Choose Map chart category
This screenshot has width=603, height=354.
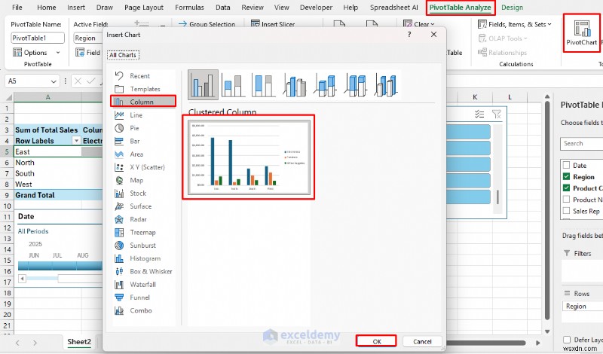click(x=144, y=180)
